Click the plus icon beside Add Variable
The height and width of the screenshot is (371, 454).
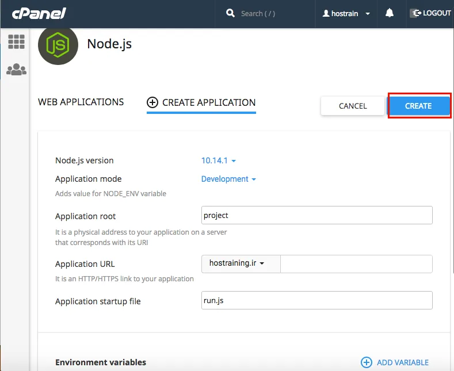367,362
